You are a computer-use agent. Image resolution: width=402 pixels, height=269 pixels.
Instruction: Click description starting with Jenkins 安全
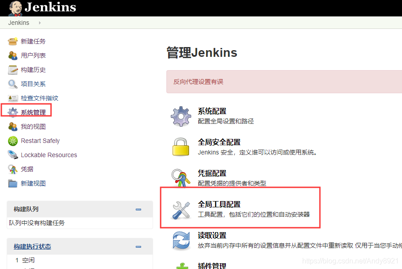point(258,152)
